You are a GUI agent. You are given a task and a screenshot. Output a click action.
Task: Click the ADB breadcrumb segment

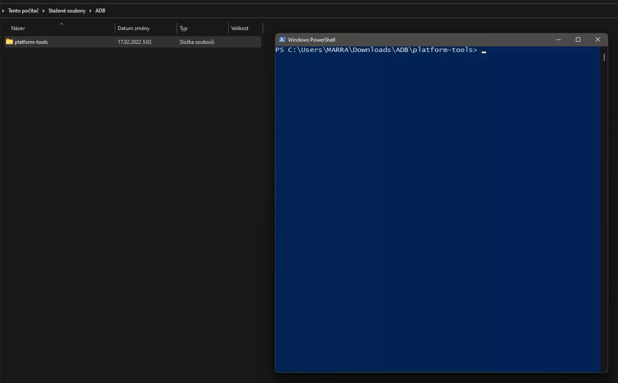(x=100, y=11)
